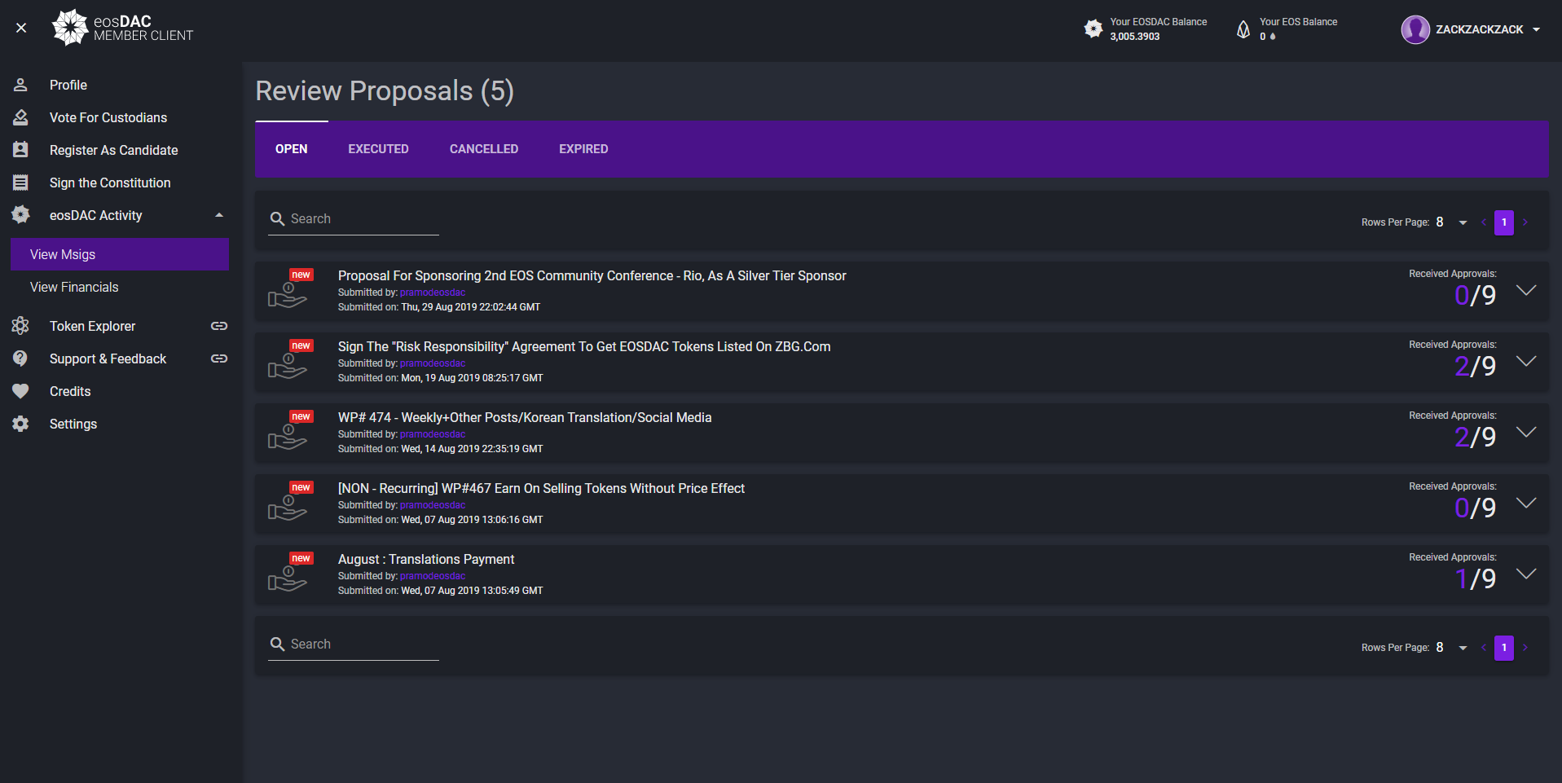
Task: Click the EOS balance logo icon
Action: pos(1243,29)
